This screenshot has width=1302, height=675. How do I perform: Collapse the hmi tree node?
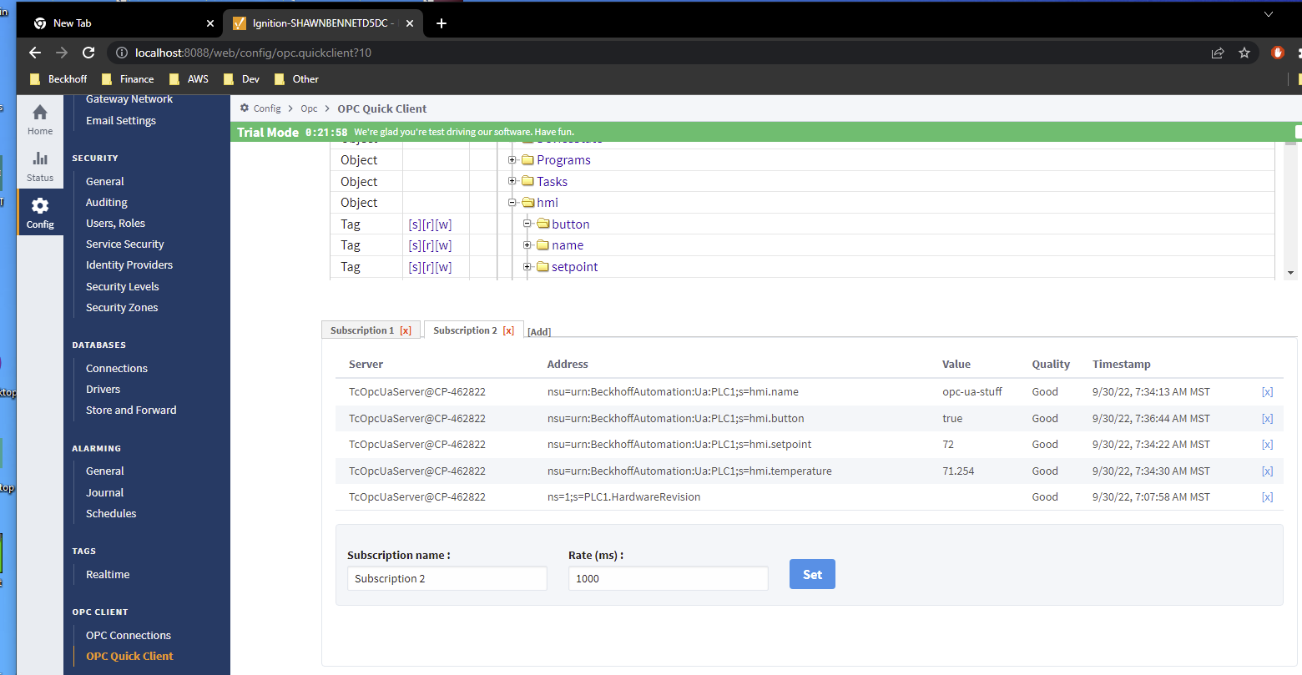pos(512,202)
